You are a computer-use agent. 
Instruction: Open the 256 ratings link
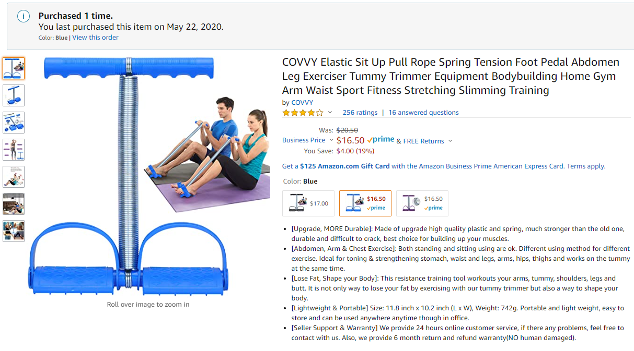point(360,113)
